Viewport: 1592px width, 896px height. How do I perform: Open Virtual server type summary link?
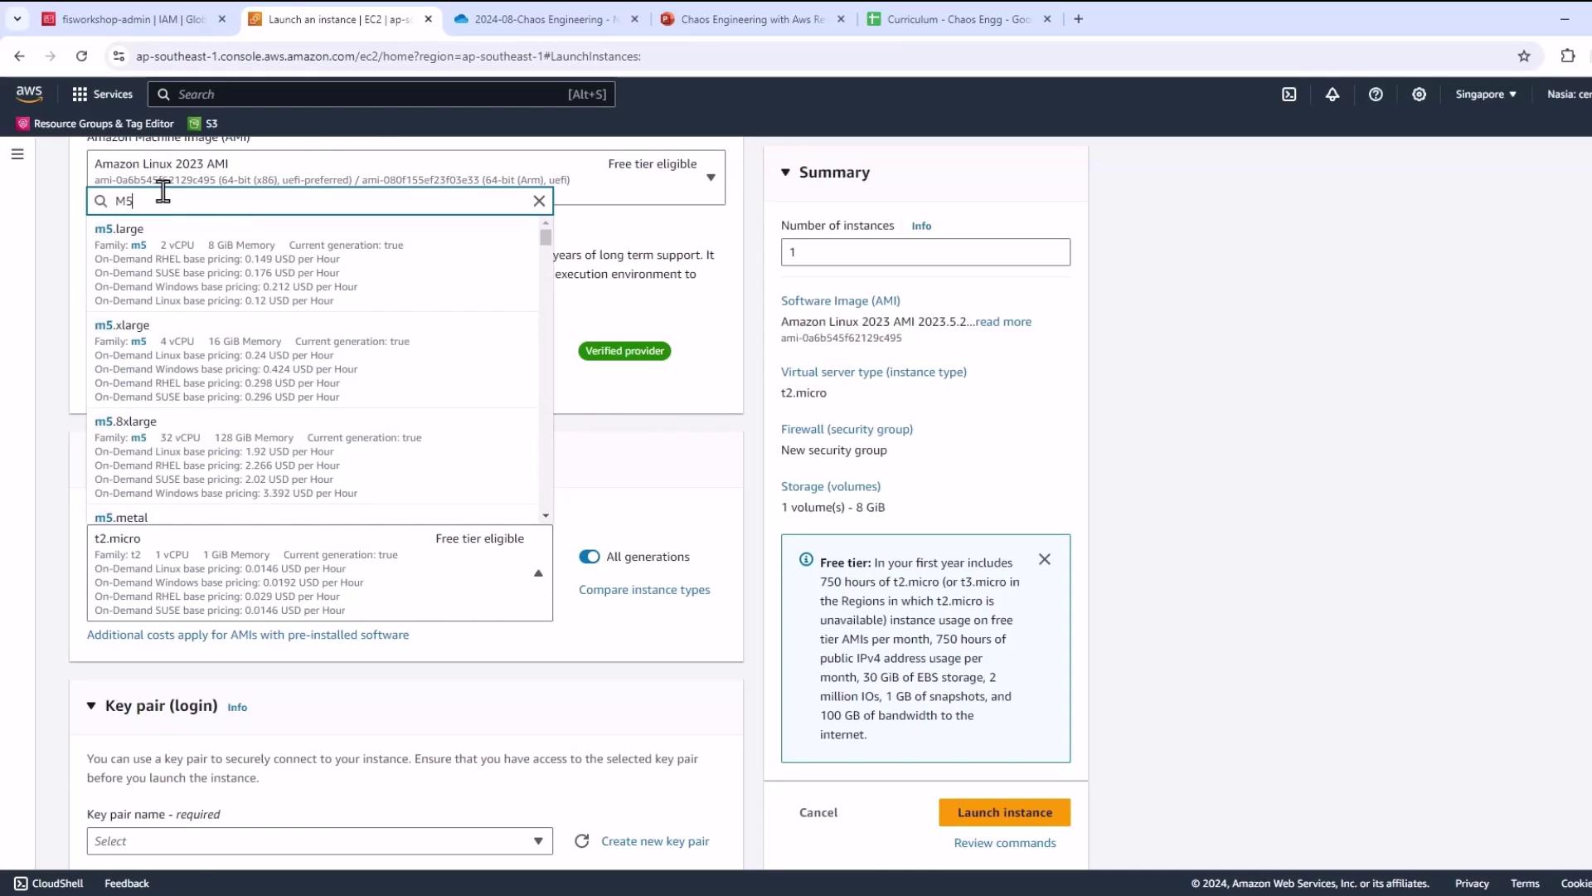[x=873, y=373]
